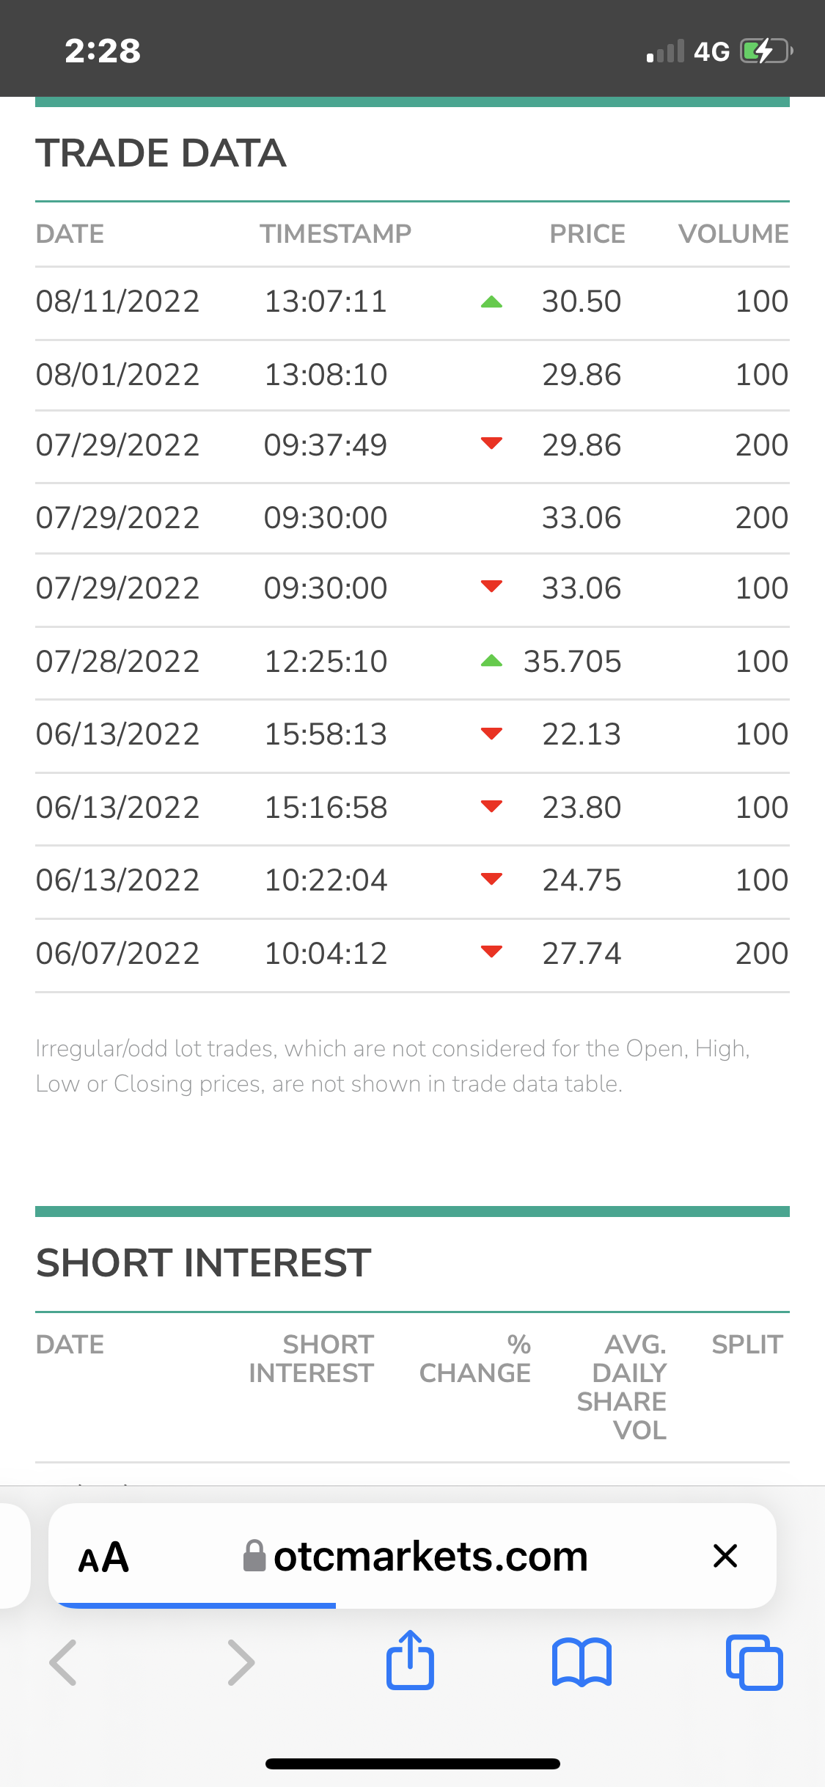
Task: Click the PRICE column header
Action: tap(587, 234)
